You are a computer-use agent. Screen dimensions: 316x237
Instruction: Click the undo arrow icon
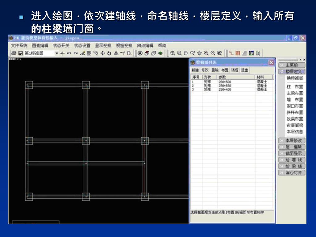(x=69, y=53)
